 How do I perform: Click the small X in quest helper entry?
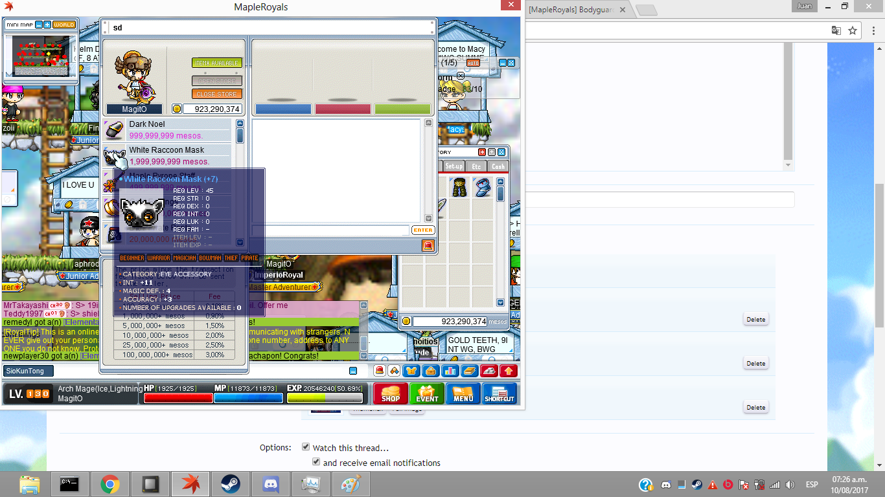click(x=461, y=76)
